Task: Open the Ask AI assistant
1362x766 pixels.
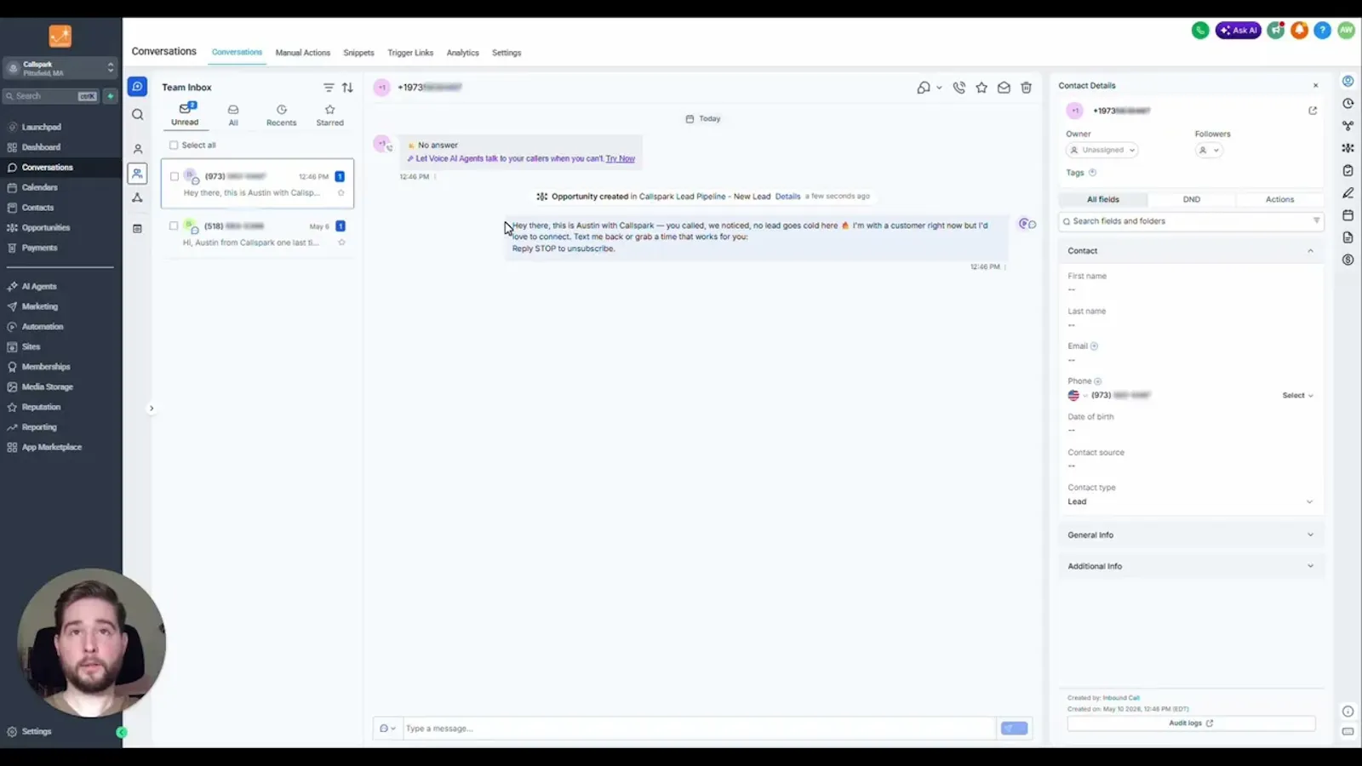Action: pos(1239,30)
